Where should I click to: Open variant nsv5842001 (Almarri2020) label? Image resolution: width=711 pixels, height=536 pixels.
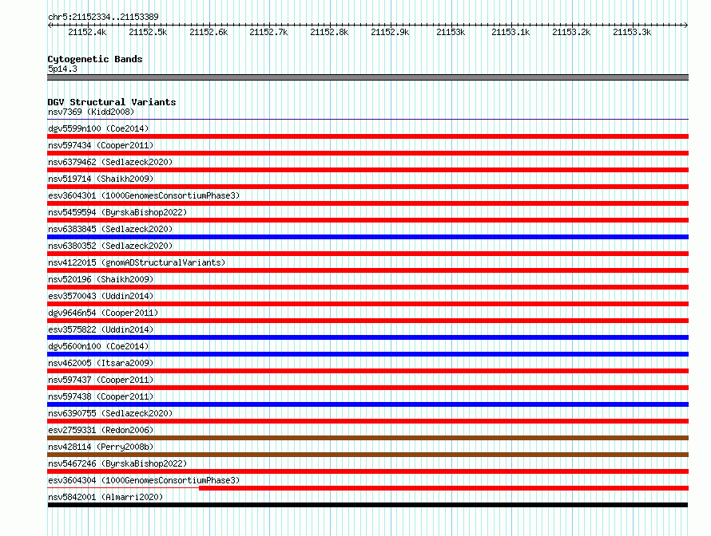point(105,497)
